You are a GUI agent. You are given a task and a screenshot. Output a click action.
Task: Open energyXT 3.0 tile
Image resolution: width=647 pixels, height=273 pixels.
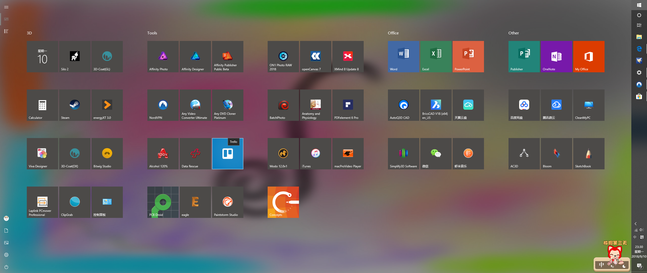[x=107, y=105]
